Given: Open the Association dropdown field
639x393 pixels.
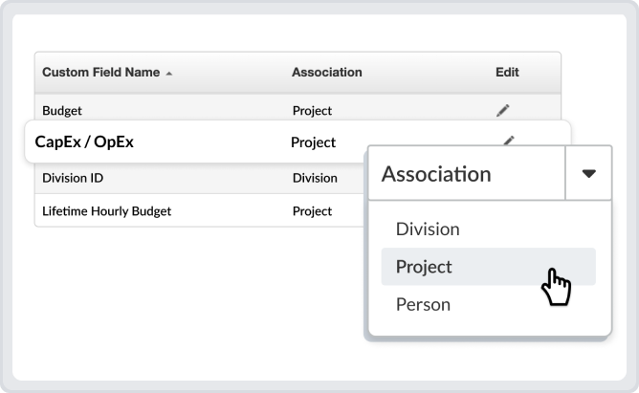Looking at the screenshot, I should [x=466, y=174].
